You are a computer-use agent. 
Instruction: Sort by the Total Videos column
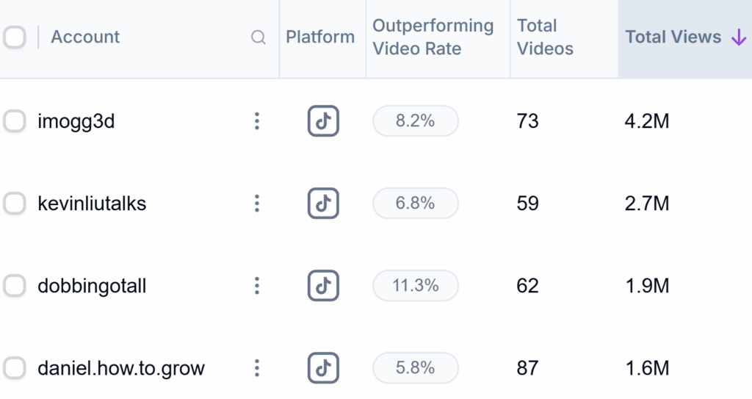pyautogui.click(x=544, y=37)
